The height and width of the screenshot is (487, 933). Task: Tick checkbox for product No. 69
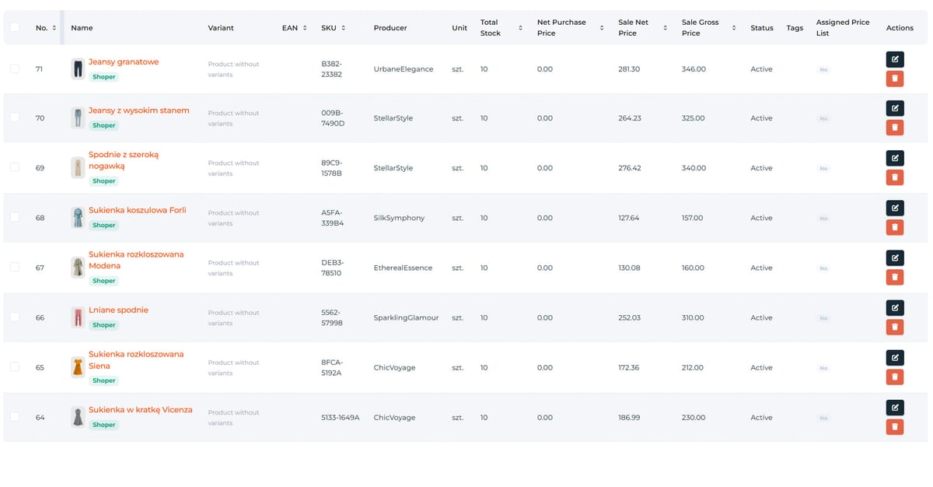tap(15, 167)
